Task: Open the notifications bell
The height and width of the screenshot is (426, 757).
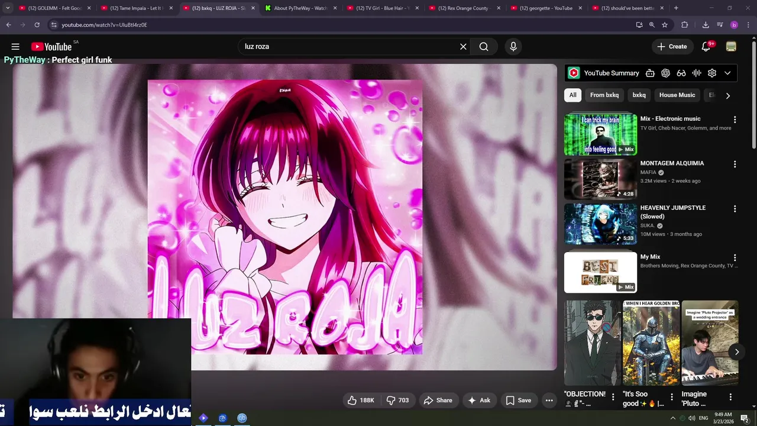Action: coord(706,47)
